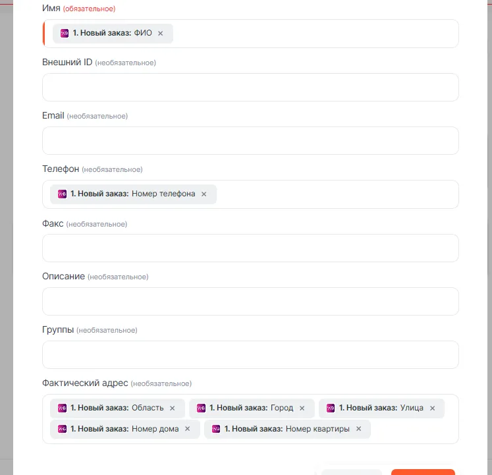Delete the Номер квартиры tag

tap(359, 429)
